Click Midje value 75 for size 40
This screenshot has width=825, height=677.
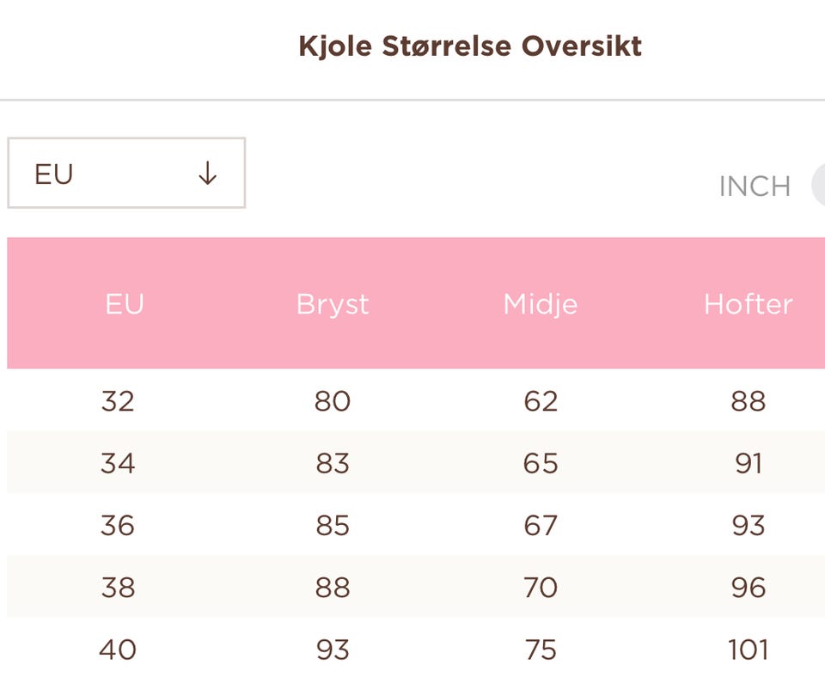(x=541, y=650)
